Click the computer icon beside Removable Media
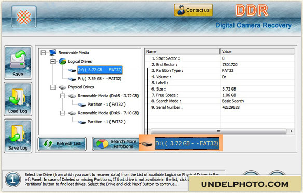Screen dimensions: 303x193 (52, 52)
